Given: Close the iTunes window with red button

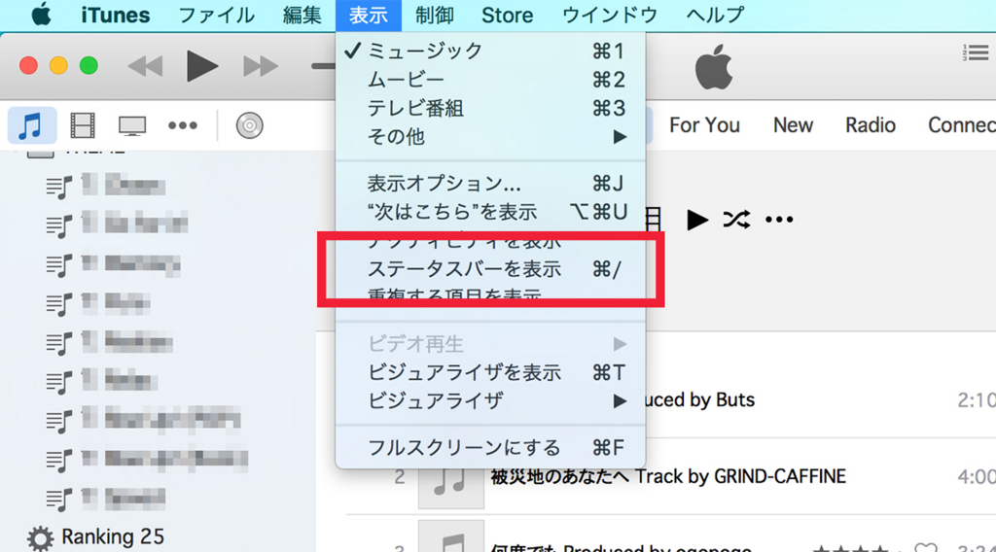Looking at the screenshot, I should coord(28,65).
